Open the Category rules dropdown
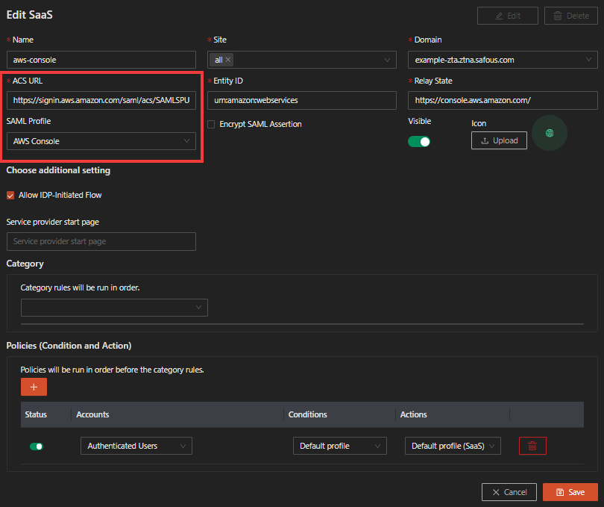This screenshot has width=604, height=507. coord(114,308)
